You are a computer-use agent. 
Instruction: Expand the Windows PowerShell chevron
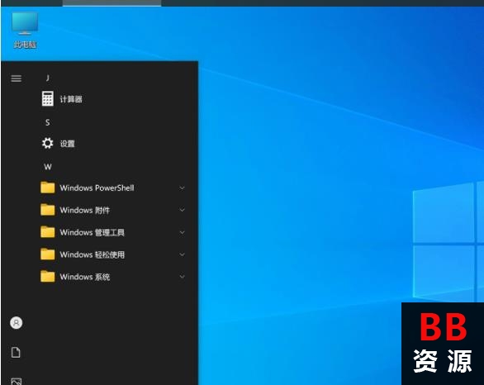(182, 188)
